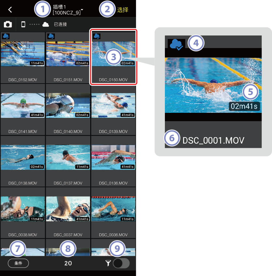Go back using the left arrow icon
Image resolution: width=272 pixels, height=276 pixels.
(10, 10)
